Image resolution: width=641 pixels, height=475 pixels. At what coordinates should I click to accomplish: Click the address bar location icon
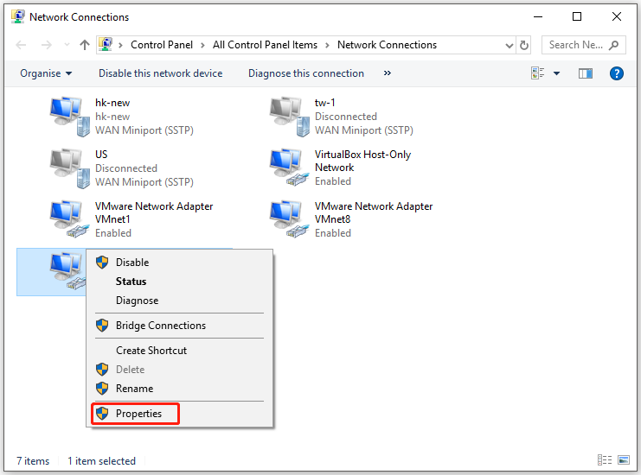click(x=106, y=44)
